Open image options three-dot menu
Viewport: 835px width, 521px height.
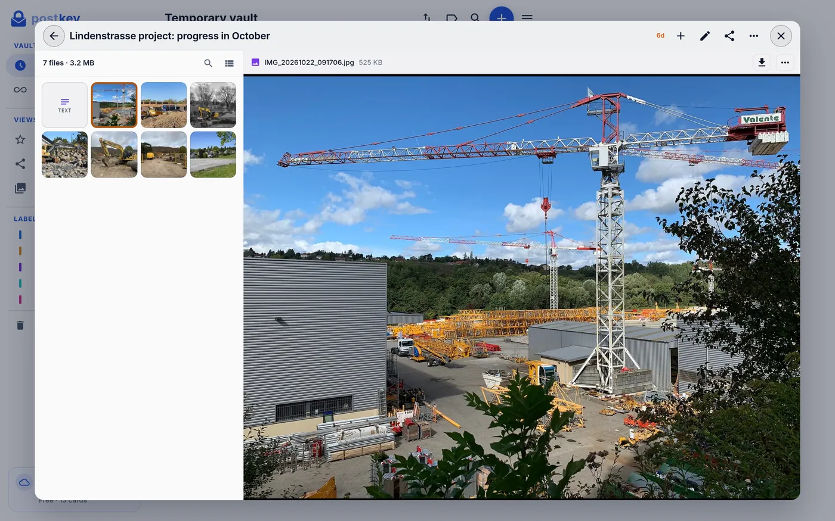pos(785,63)
